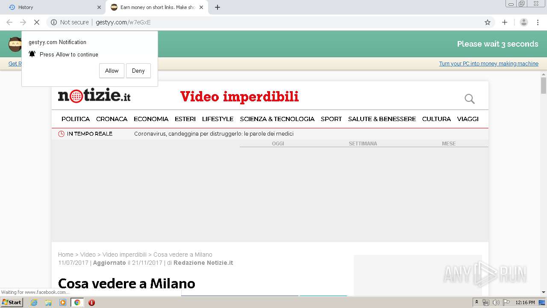
Task: Click the Cosa vedere a Milano headline
Action: (126, 284)
